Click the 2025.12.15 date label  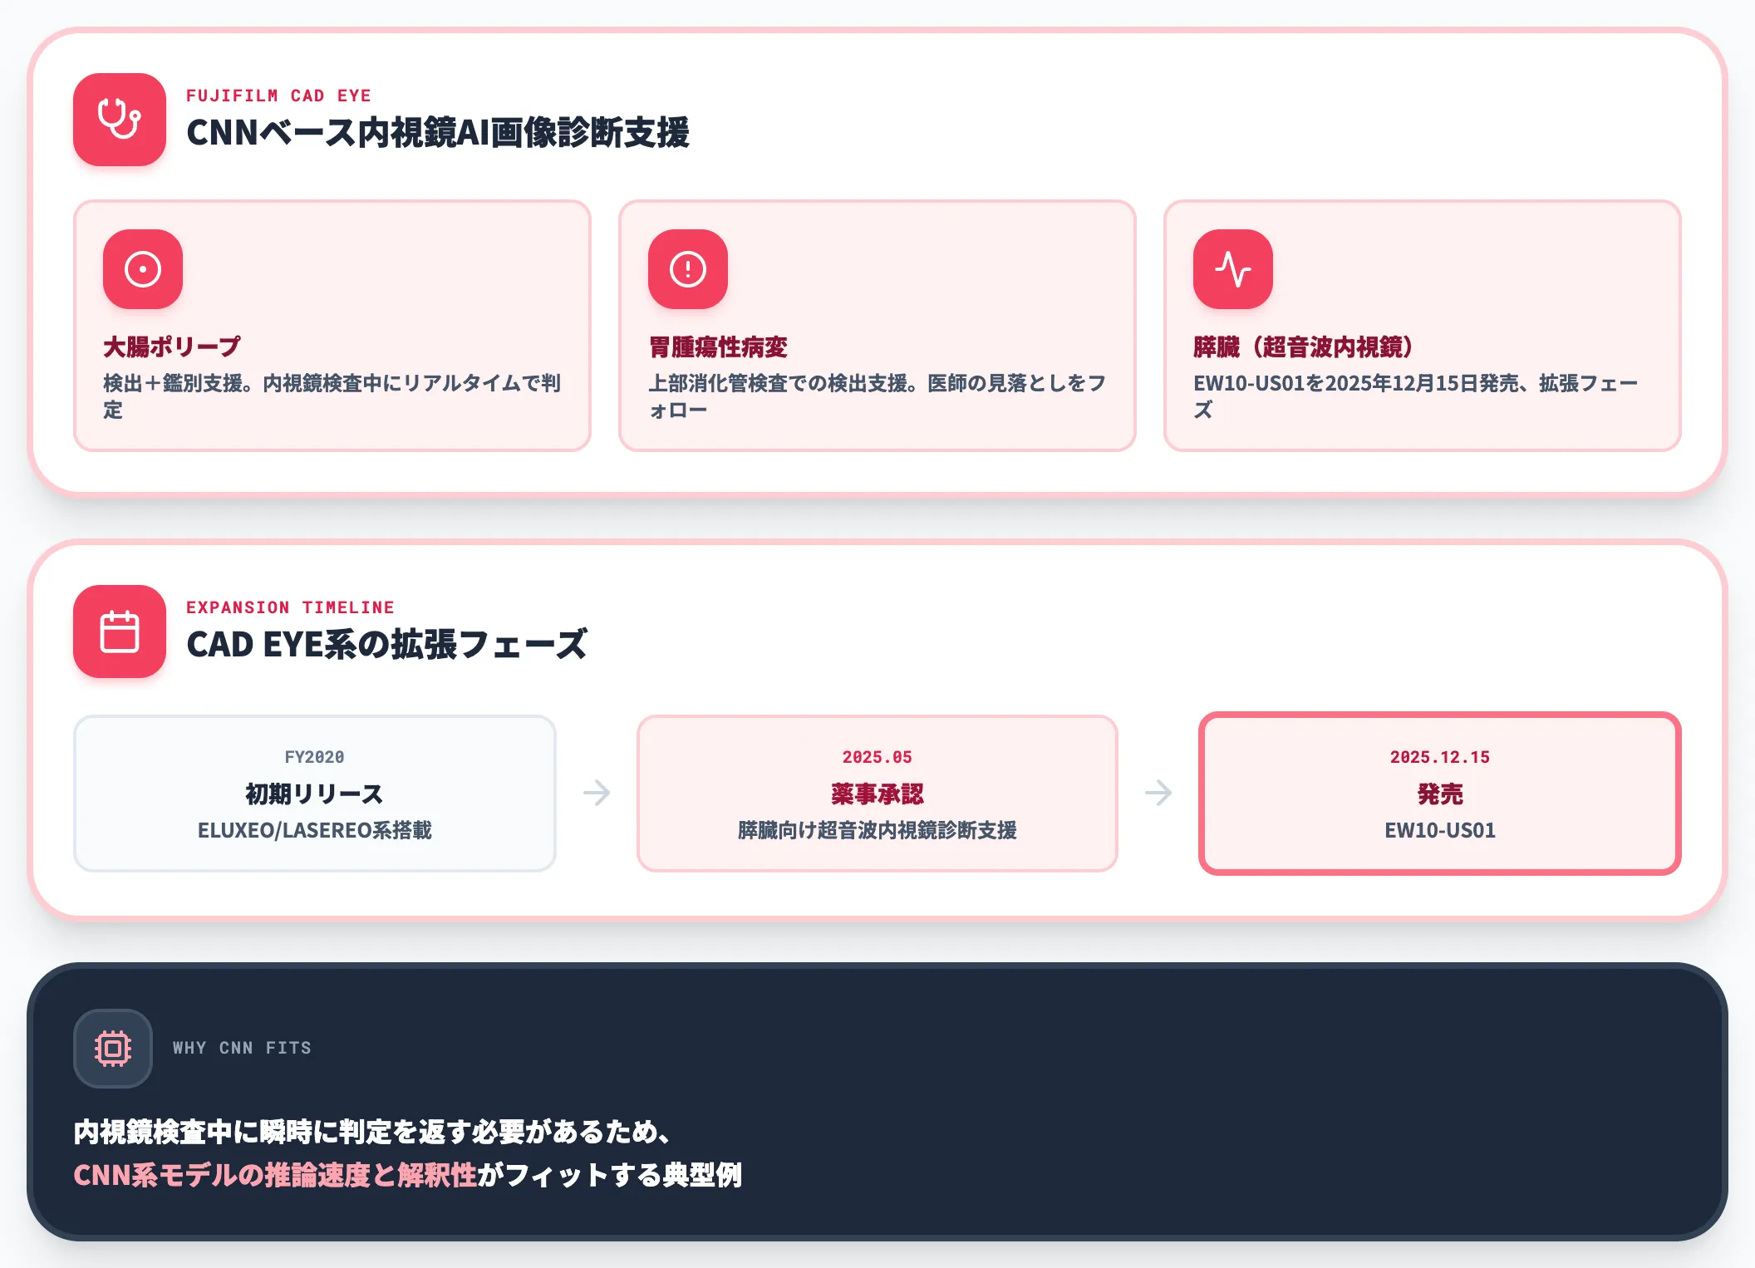[x=1440, y=757]
